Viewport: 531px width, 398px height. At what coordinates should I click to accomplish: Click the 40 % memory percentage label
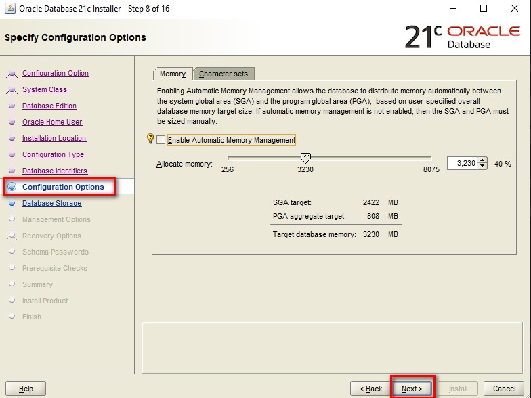pyautogui.click(x=503, y=164)
